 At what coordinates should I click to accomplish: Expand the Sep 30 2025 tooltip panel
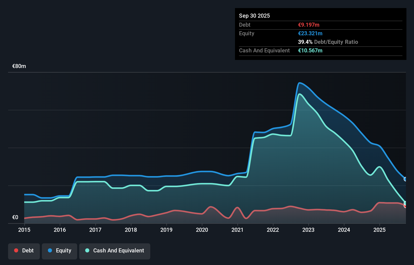pyautogui.click(x=255, y=16)
